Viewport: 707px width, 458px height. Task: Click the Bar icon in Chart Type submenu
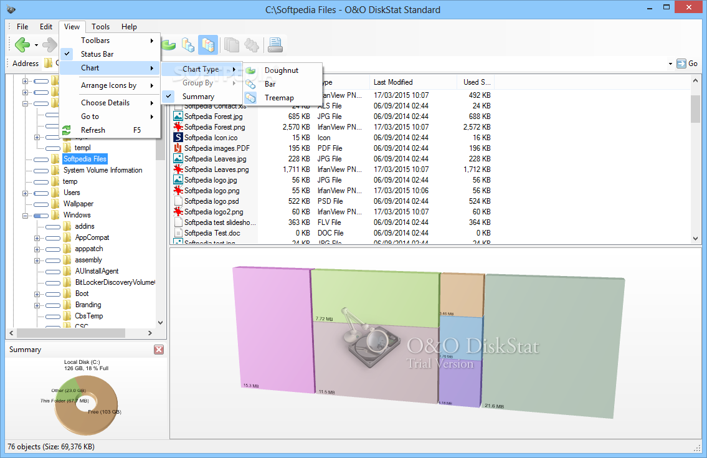250,84
